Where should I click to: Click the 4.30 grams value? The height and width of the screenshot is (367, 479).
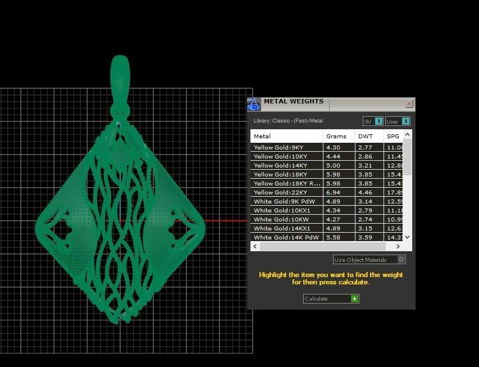(x=333, y=147)
